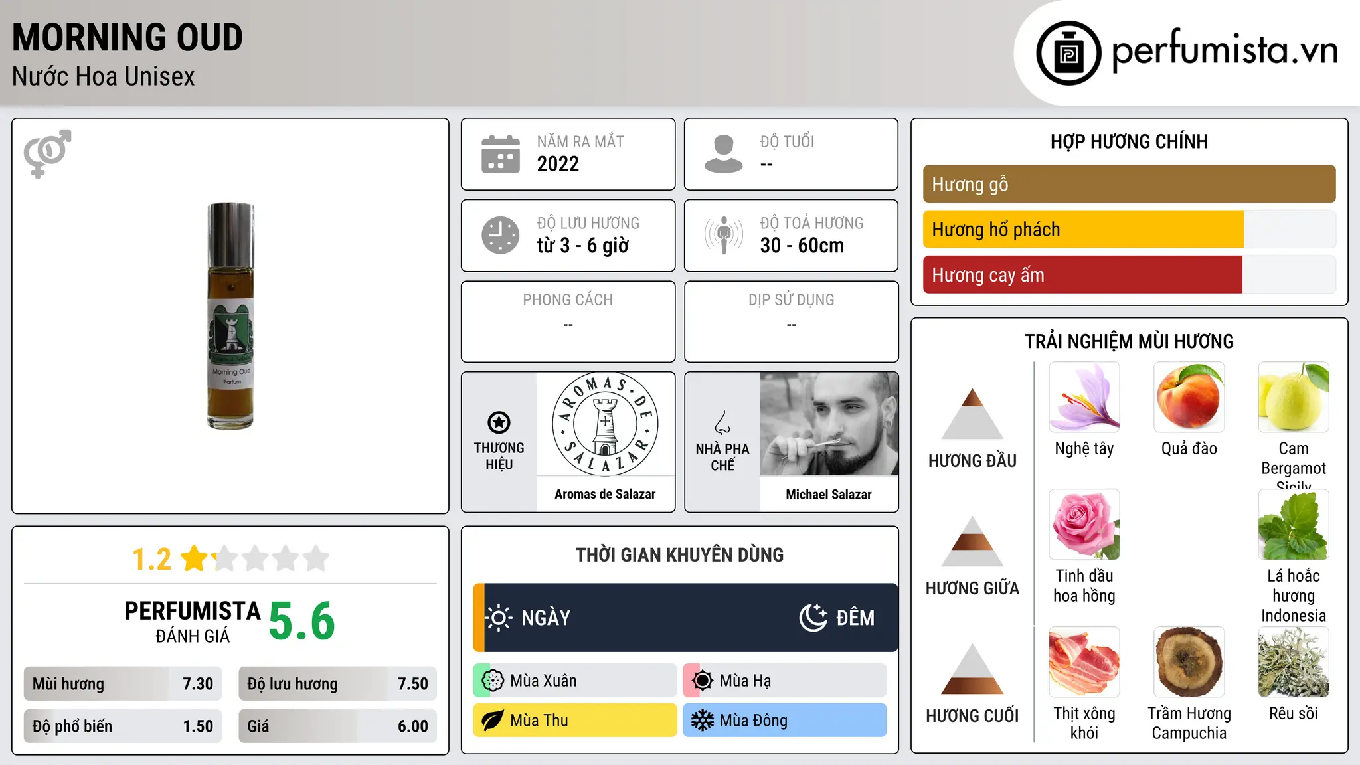1360x765 pixels.
Task: Click the TRẢI NGHIỆM MÙI HƯƠNG heading
Action: tap(1129, 341)
